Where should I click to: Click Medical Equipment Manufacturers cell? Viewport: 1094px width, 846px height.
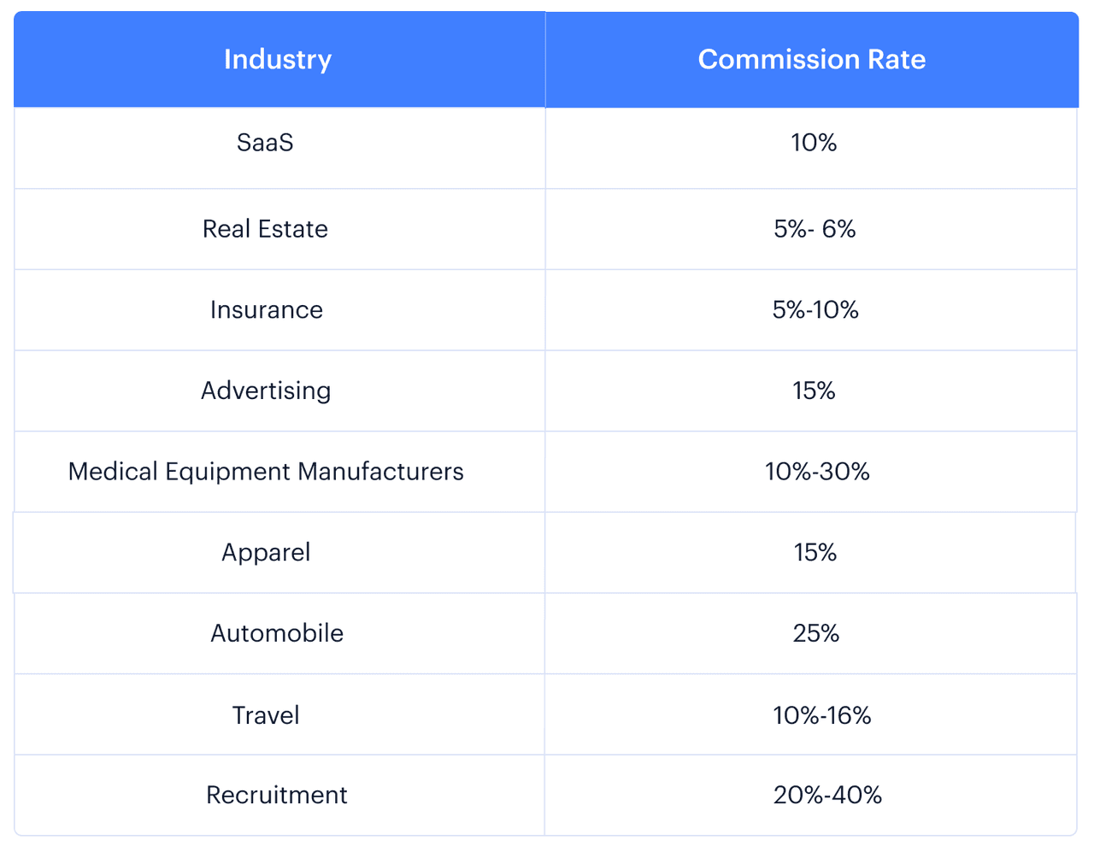click(266, 472)
